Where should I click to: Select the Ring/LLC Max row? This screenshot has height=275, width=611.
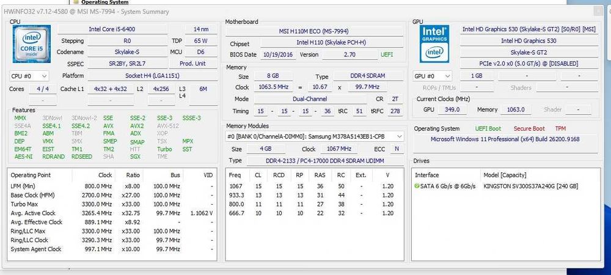click(112, 231)
